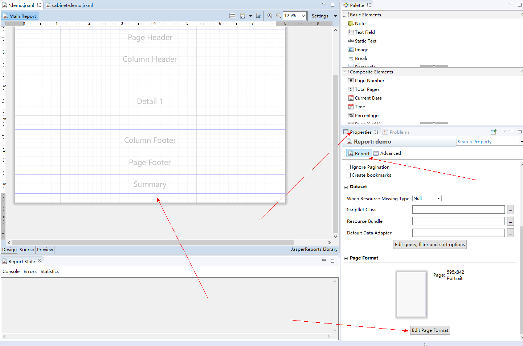Browse for Resource Bundle with ellipsis button
This screenshot has height=346, width=523.
510,221
